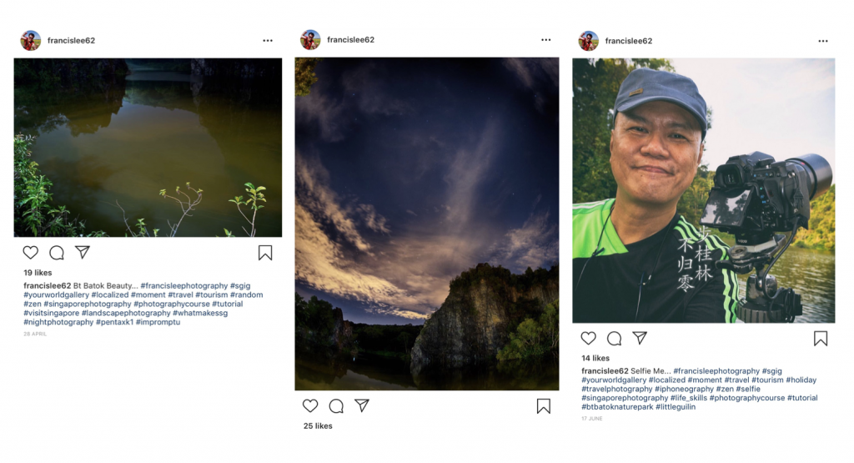Share the Bt Batok Beauty post
The image size is (854, 463).
click(83, 252)
